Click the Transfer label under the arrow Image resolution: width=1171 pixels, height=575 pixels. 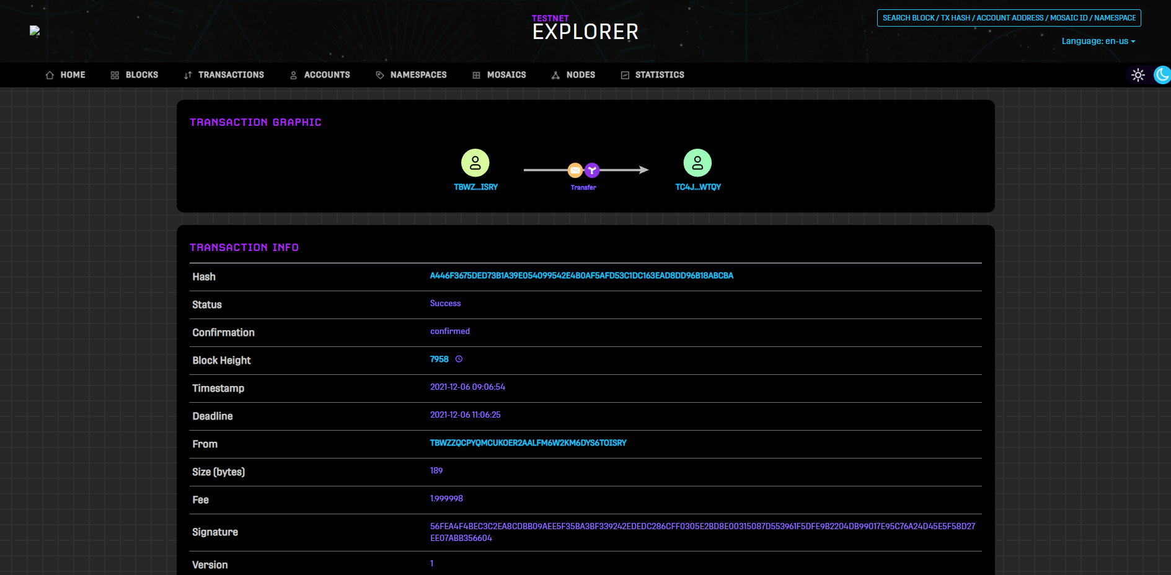pos(583,188)
